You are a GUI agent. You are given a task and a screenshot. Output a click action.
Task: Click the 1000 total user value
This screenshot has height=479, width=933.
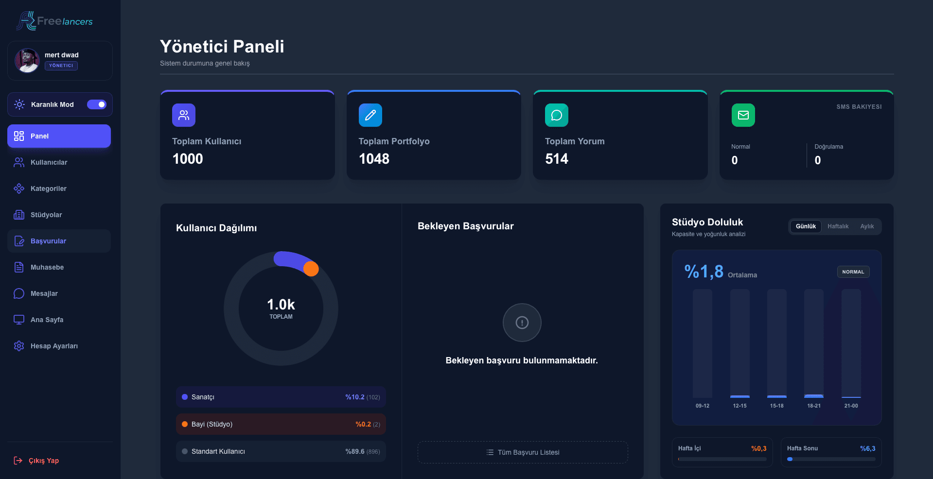pos(188,159)
